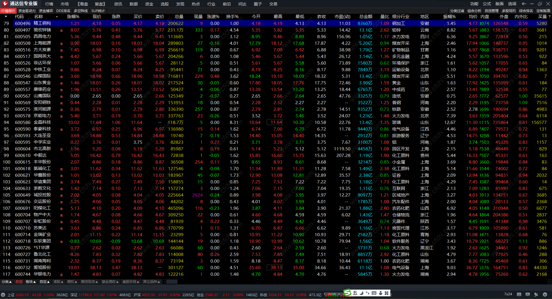The image size is (552, 299).
Task: Click the satellite dish connection icon
Action: point(536,294)
